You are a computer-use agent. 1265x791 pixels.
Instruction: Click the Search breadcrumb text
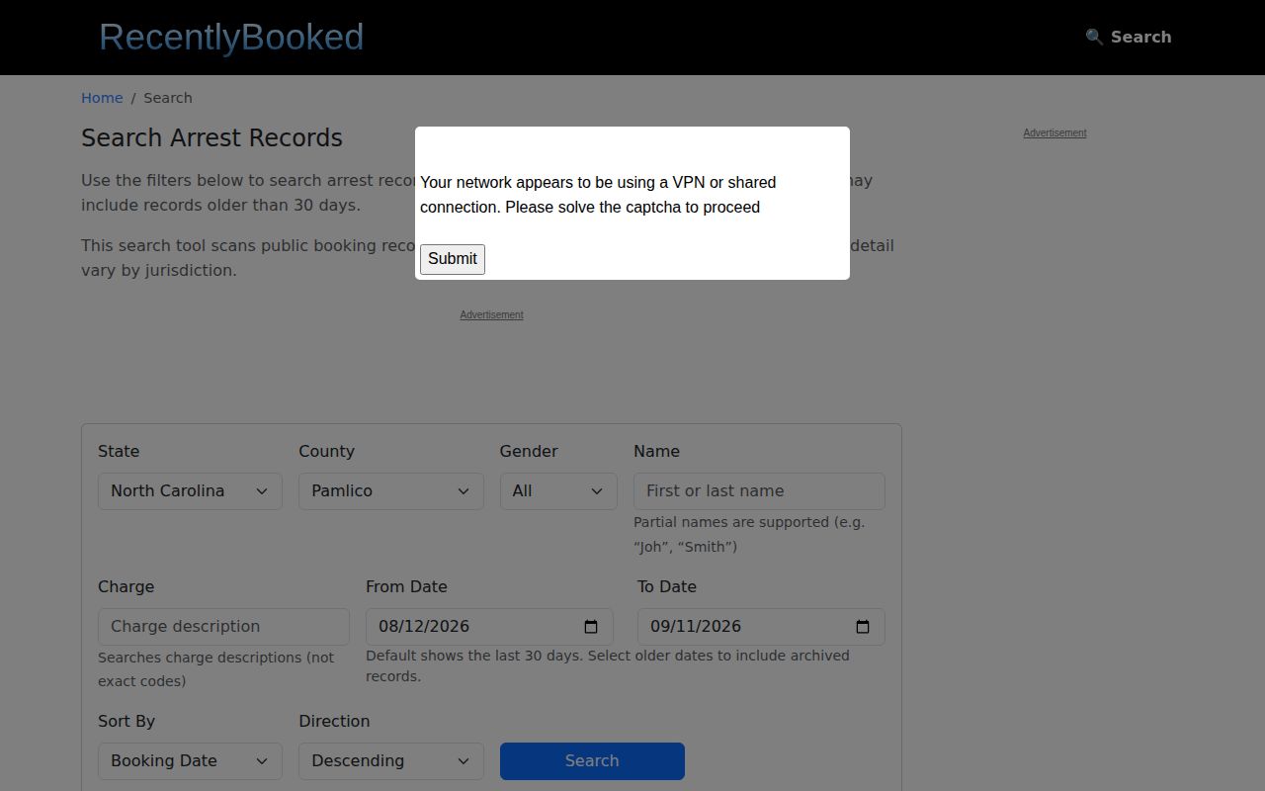tap(168, 98)
